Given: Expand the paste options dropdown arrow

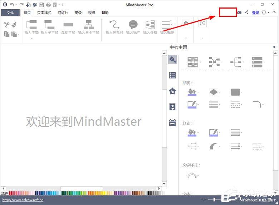Looking at the screenshot, I should tap(19, 34).
